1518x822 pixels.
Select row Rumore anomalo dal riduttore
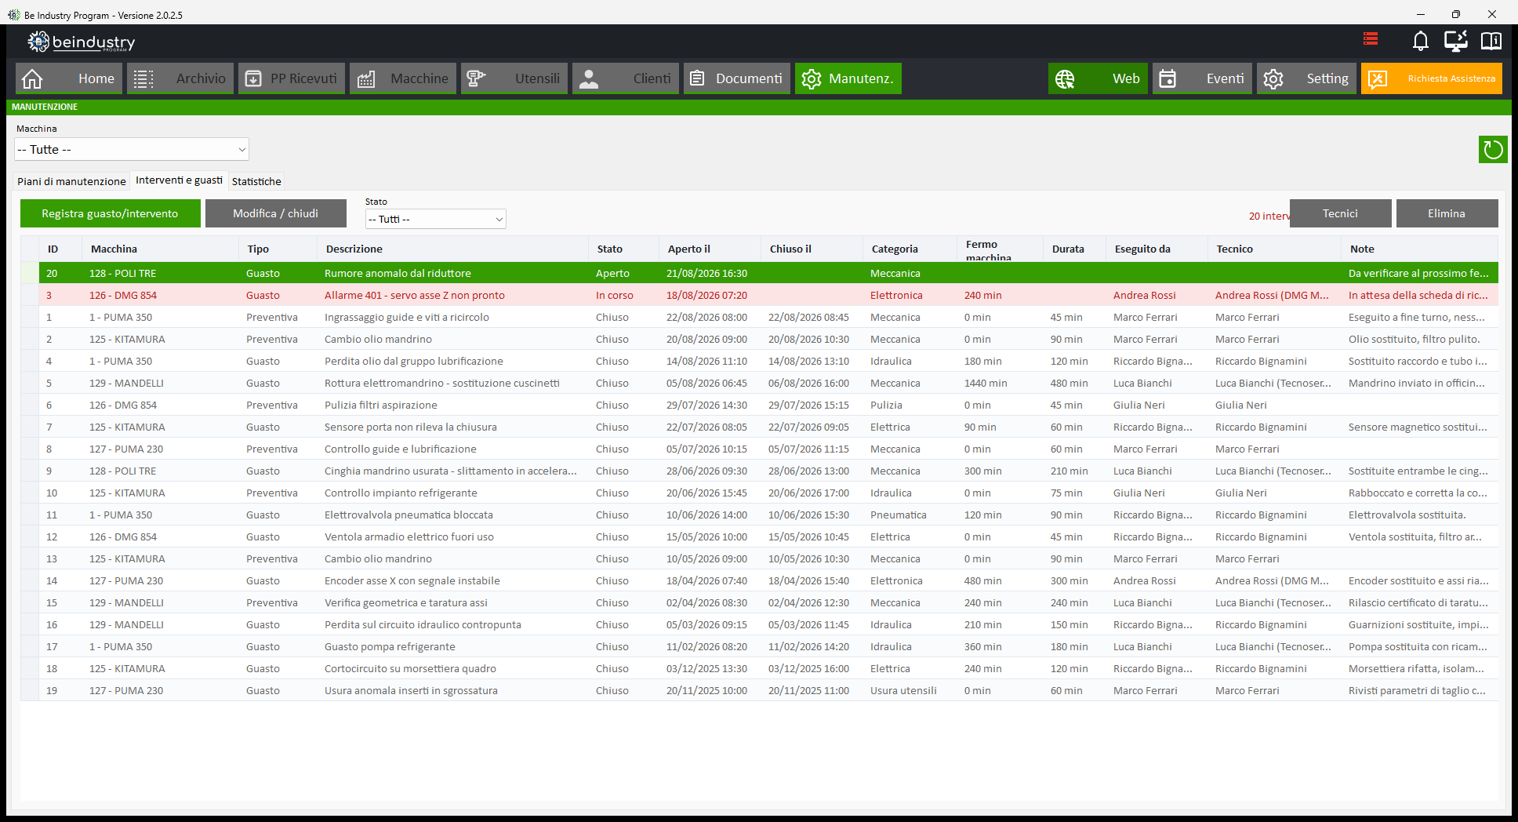(759, 273)
